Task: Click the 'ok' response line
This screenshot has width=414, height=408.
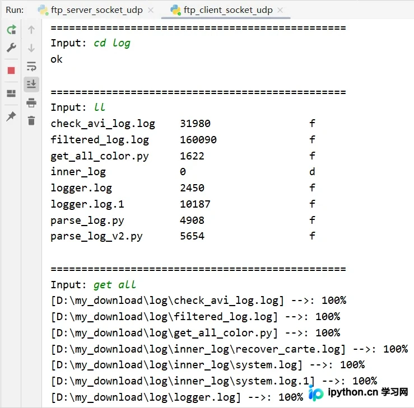Action: click(57, 59)
